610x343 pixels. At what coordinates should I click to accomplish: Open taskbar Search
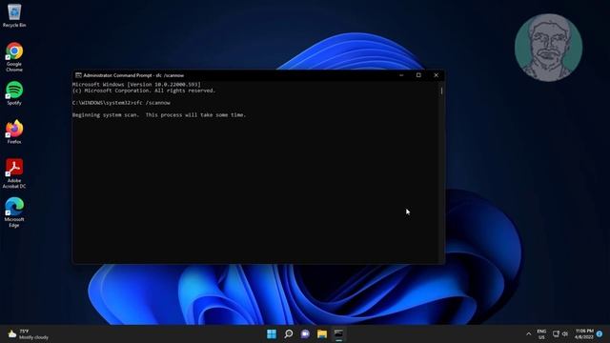pyautogui.click(x=288, y=333)
